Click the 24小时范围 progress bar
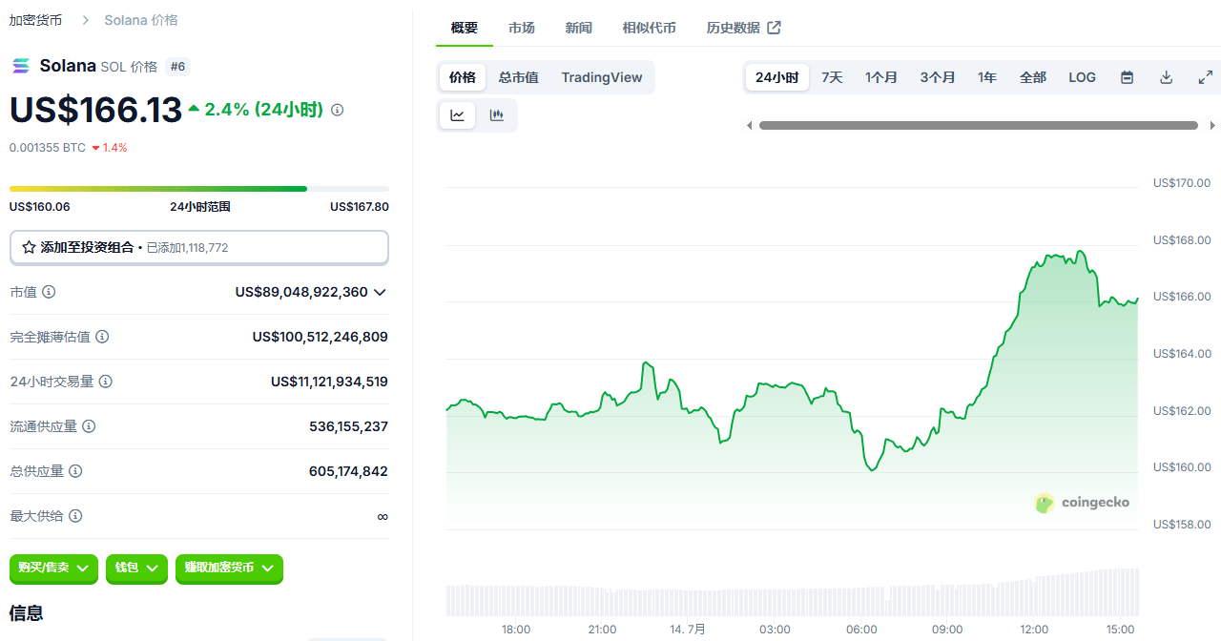Image resolution: width=1221 pixels, height=641 pixels. [199, 189]
